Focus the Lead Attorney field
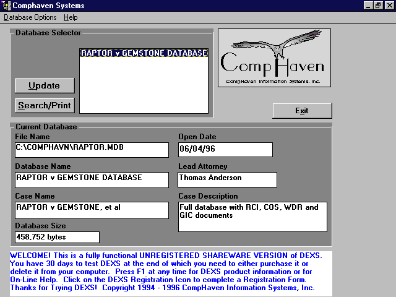The width and height of the screenshot is (396, 297). (x=227, y=179)
